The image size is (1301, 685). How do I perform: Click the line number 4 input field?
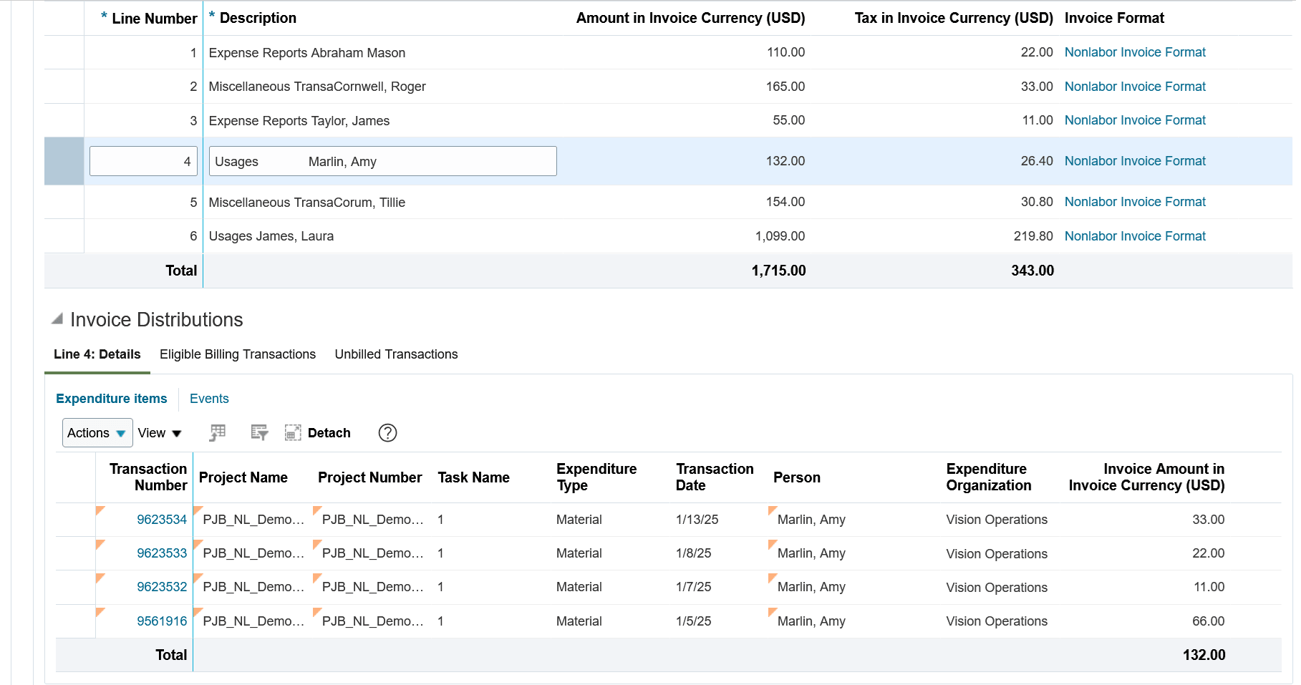143,161
